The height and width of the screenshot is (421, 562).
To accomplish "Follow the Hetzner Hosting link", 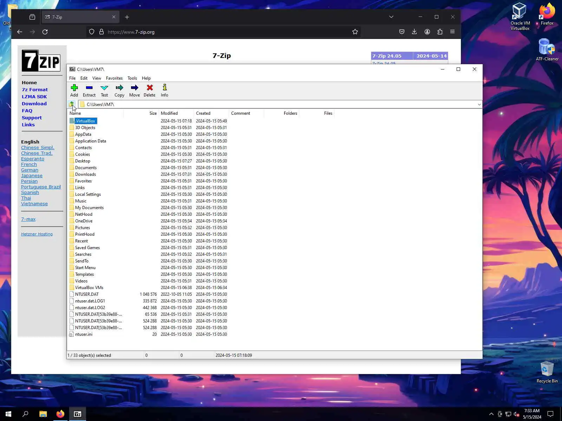I will 37,234.
